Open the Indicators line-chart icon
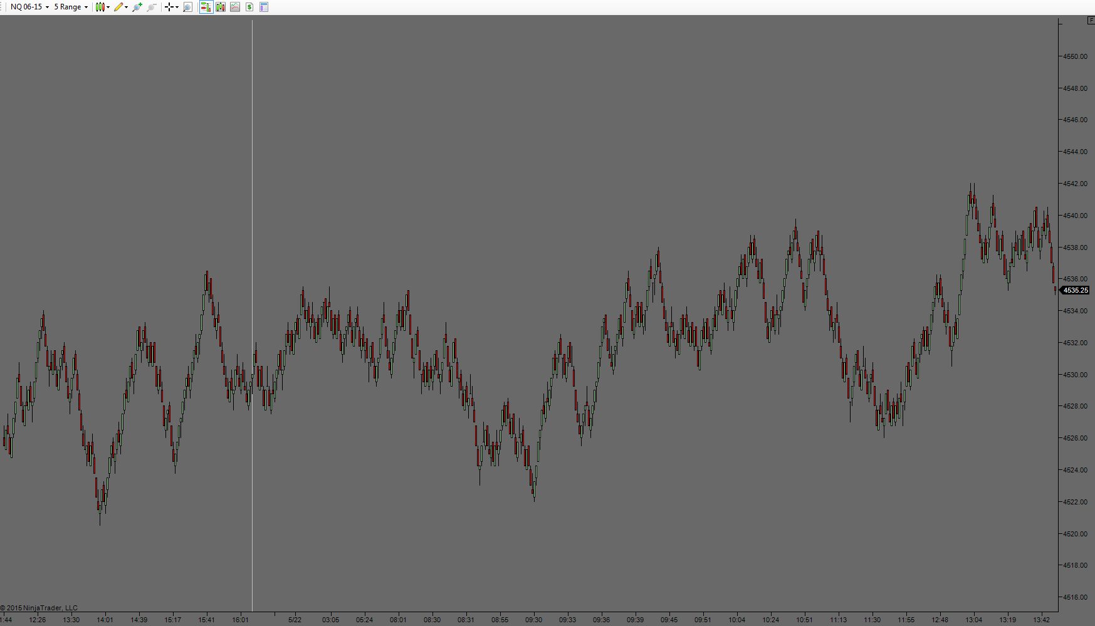The width and height of the screenshot is (1095, 626). tap(235, 7)
